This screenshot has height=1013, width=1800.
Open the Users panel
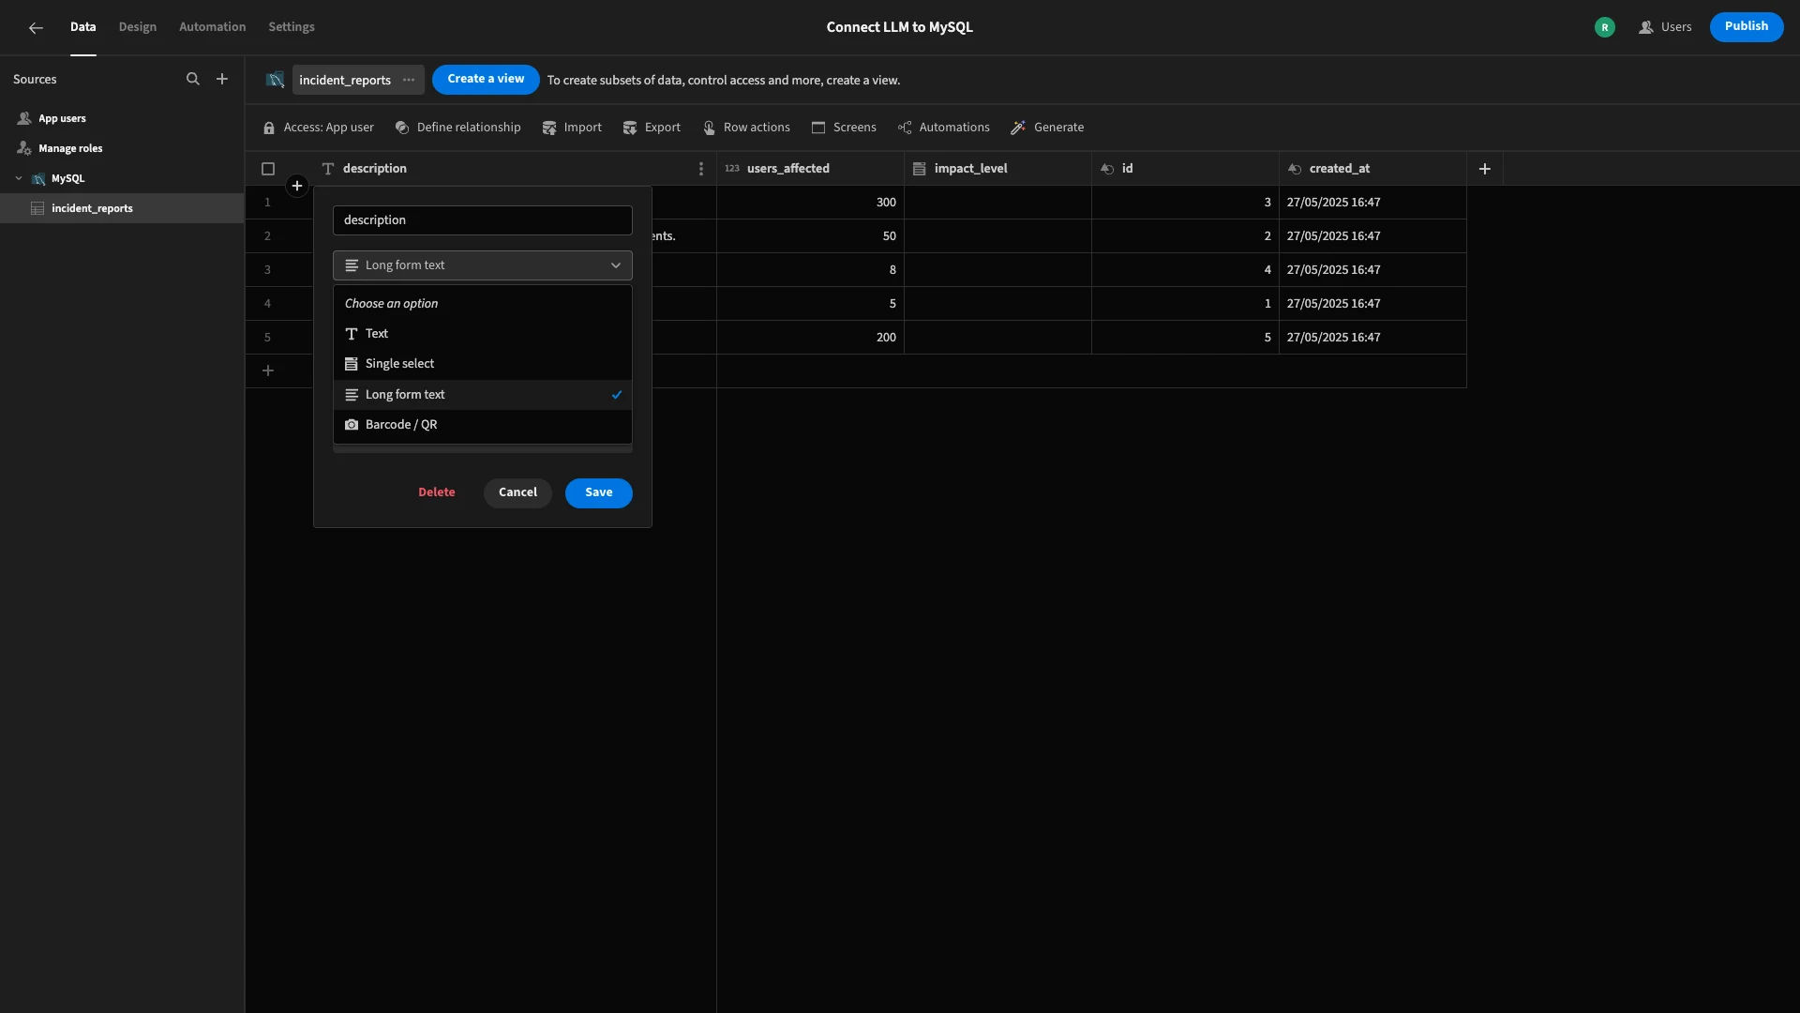pyautogui.click(x=1665, y=27)
